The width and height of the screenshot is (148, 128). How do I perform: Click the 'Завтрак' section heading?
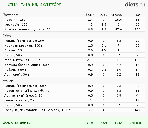point(10,15)
